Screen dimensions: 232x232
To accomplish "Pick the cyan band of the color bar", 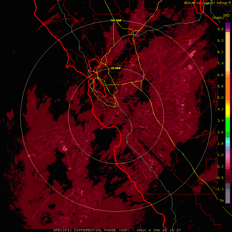I will (x=228, y=142).
